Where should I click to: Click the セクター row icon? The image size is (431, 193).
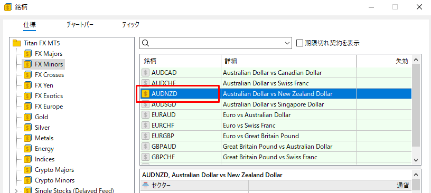145,186
